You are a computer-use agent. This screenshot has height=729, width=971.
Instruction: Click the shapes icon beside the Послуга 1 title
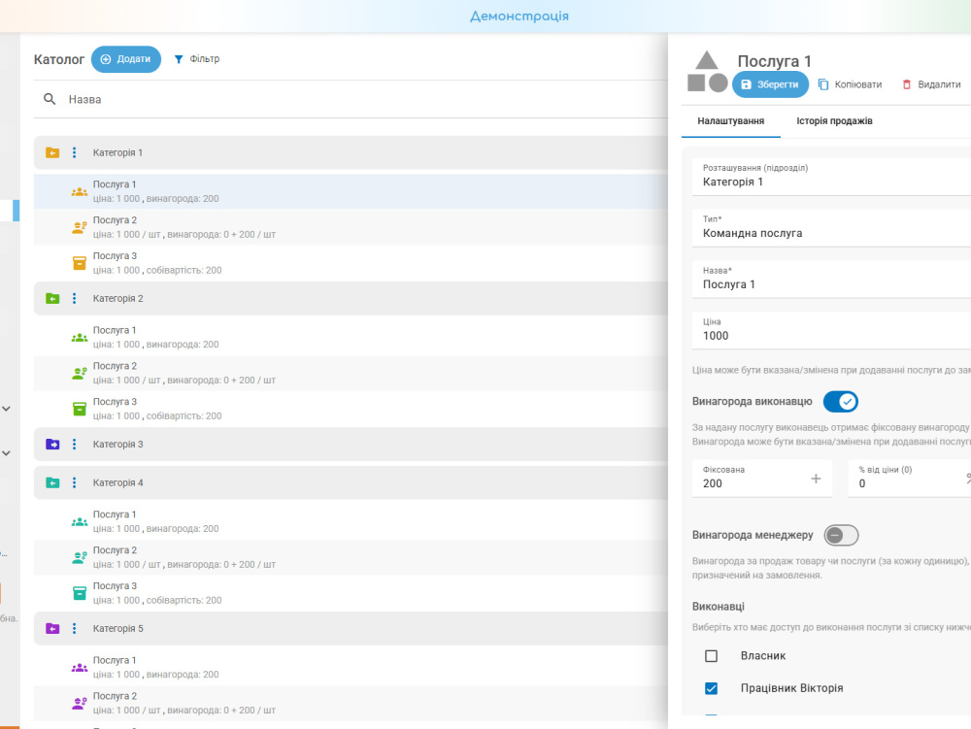(x=707, y=72)
